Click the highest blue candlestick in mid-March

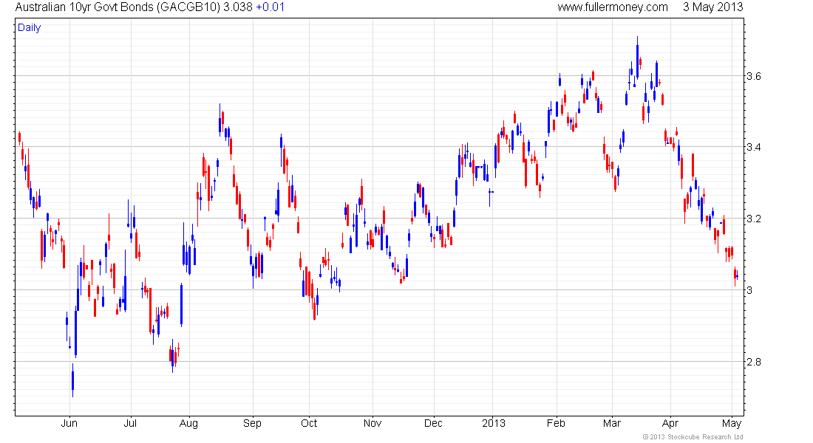(x=637, y=57)
